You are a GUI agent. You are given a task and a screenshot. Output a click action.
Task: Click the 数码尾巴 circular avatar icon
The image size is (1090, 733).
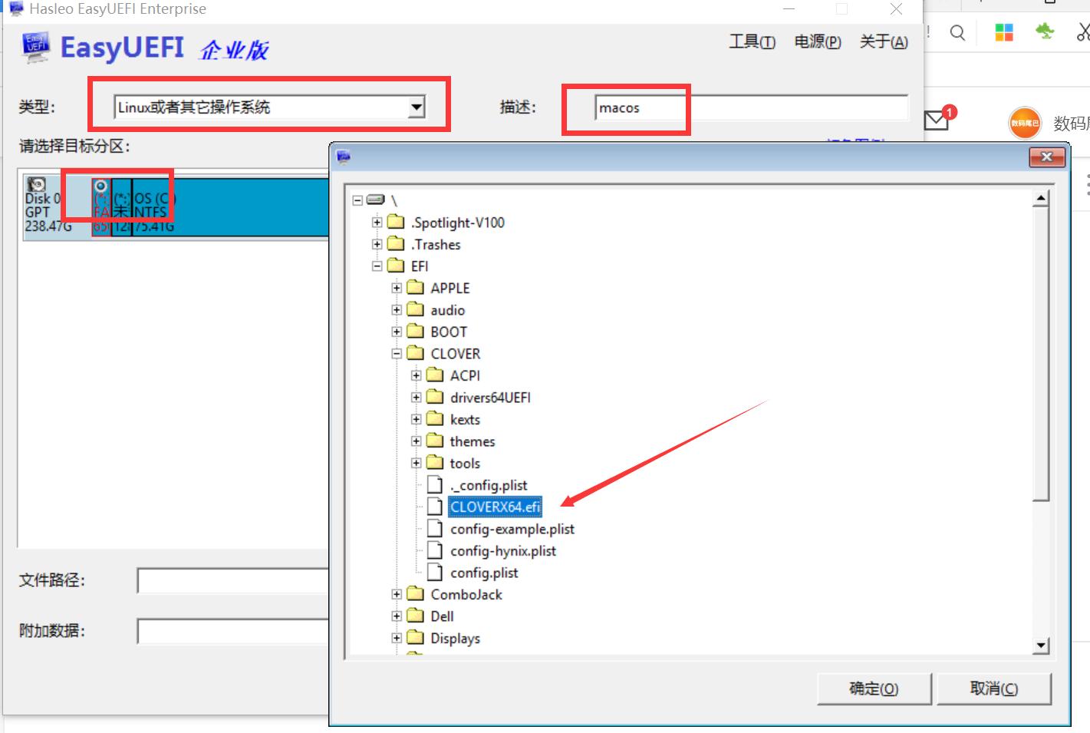(1025, 122)
